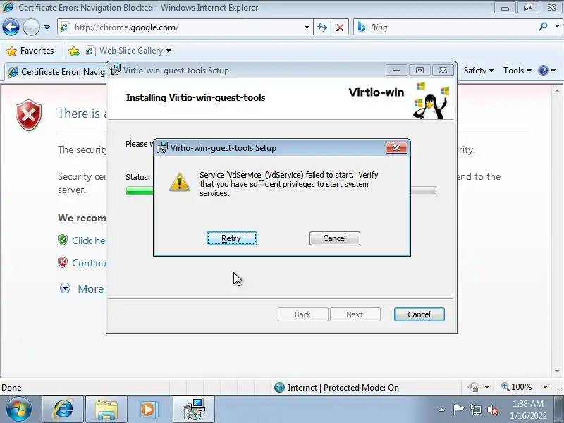Click the IE Forward navigation button
Screen dimensions: 564x423
click(x=31, y=27)
